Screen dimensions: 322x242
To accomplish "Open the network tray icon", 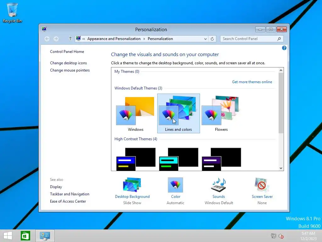I will pos(273,236).
